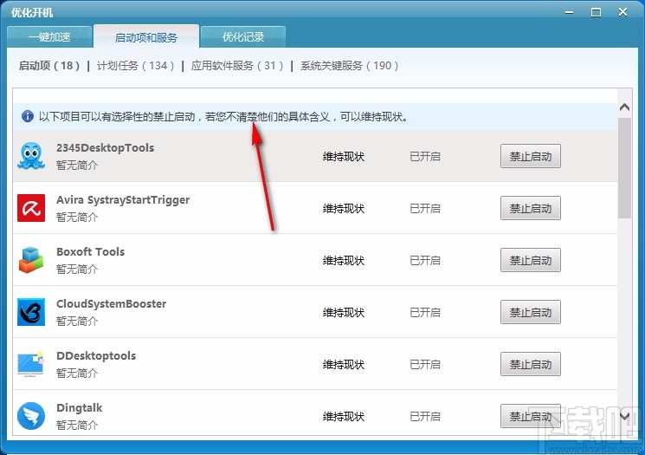Disable startup for 2345DesktopTools
The width and height of the screenshot is (645, 455).
530,156
